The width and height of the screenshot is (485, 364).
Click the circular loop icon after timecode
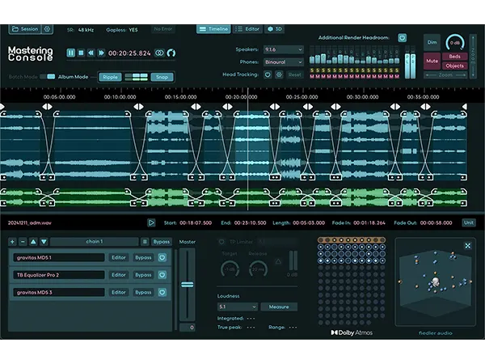171,53
